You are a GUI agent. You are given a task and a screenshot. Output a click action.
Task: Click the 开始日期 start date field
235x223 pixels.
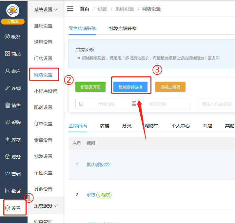106,104
